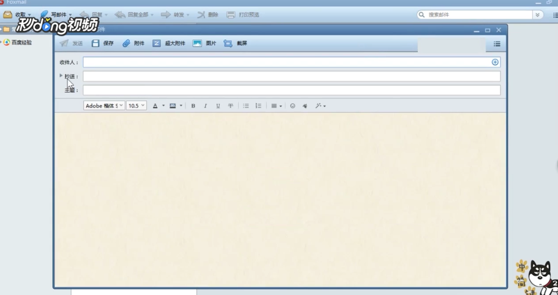Apply the text highlight color icon
The width and height of the screenshot is (558, 295).
(173, 106)
